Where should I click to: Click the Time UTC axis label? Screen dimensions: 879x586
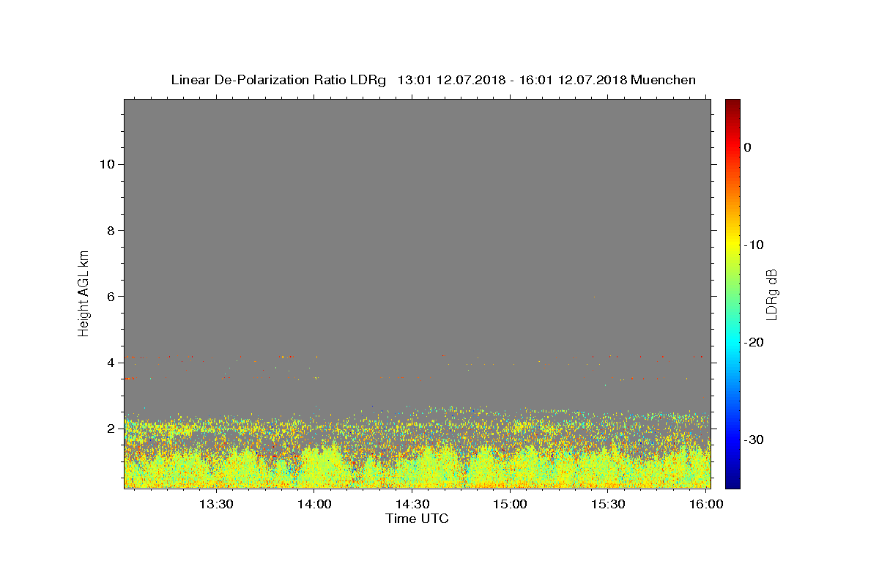click(x=417, y=519)
